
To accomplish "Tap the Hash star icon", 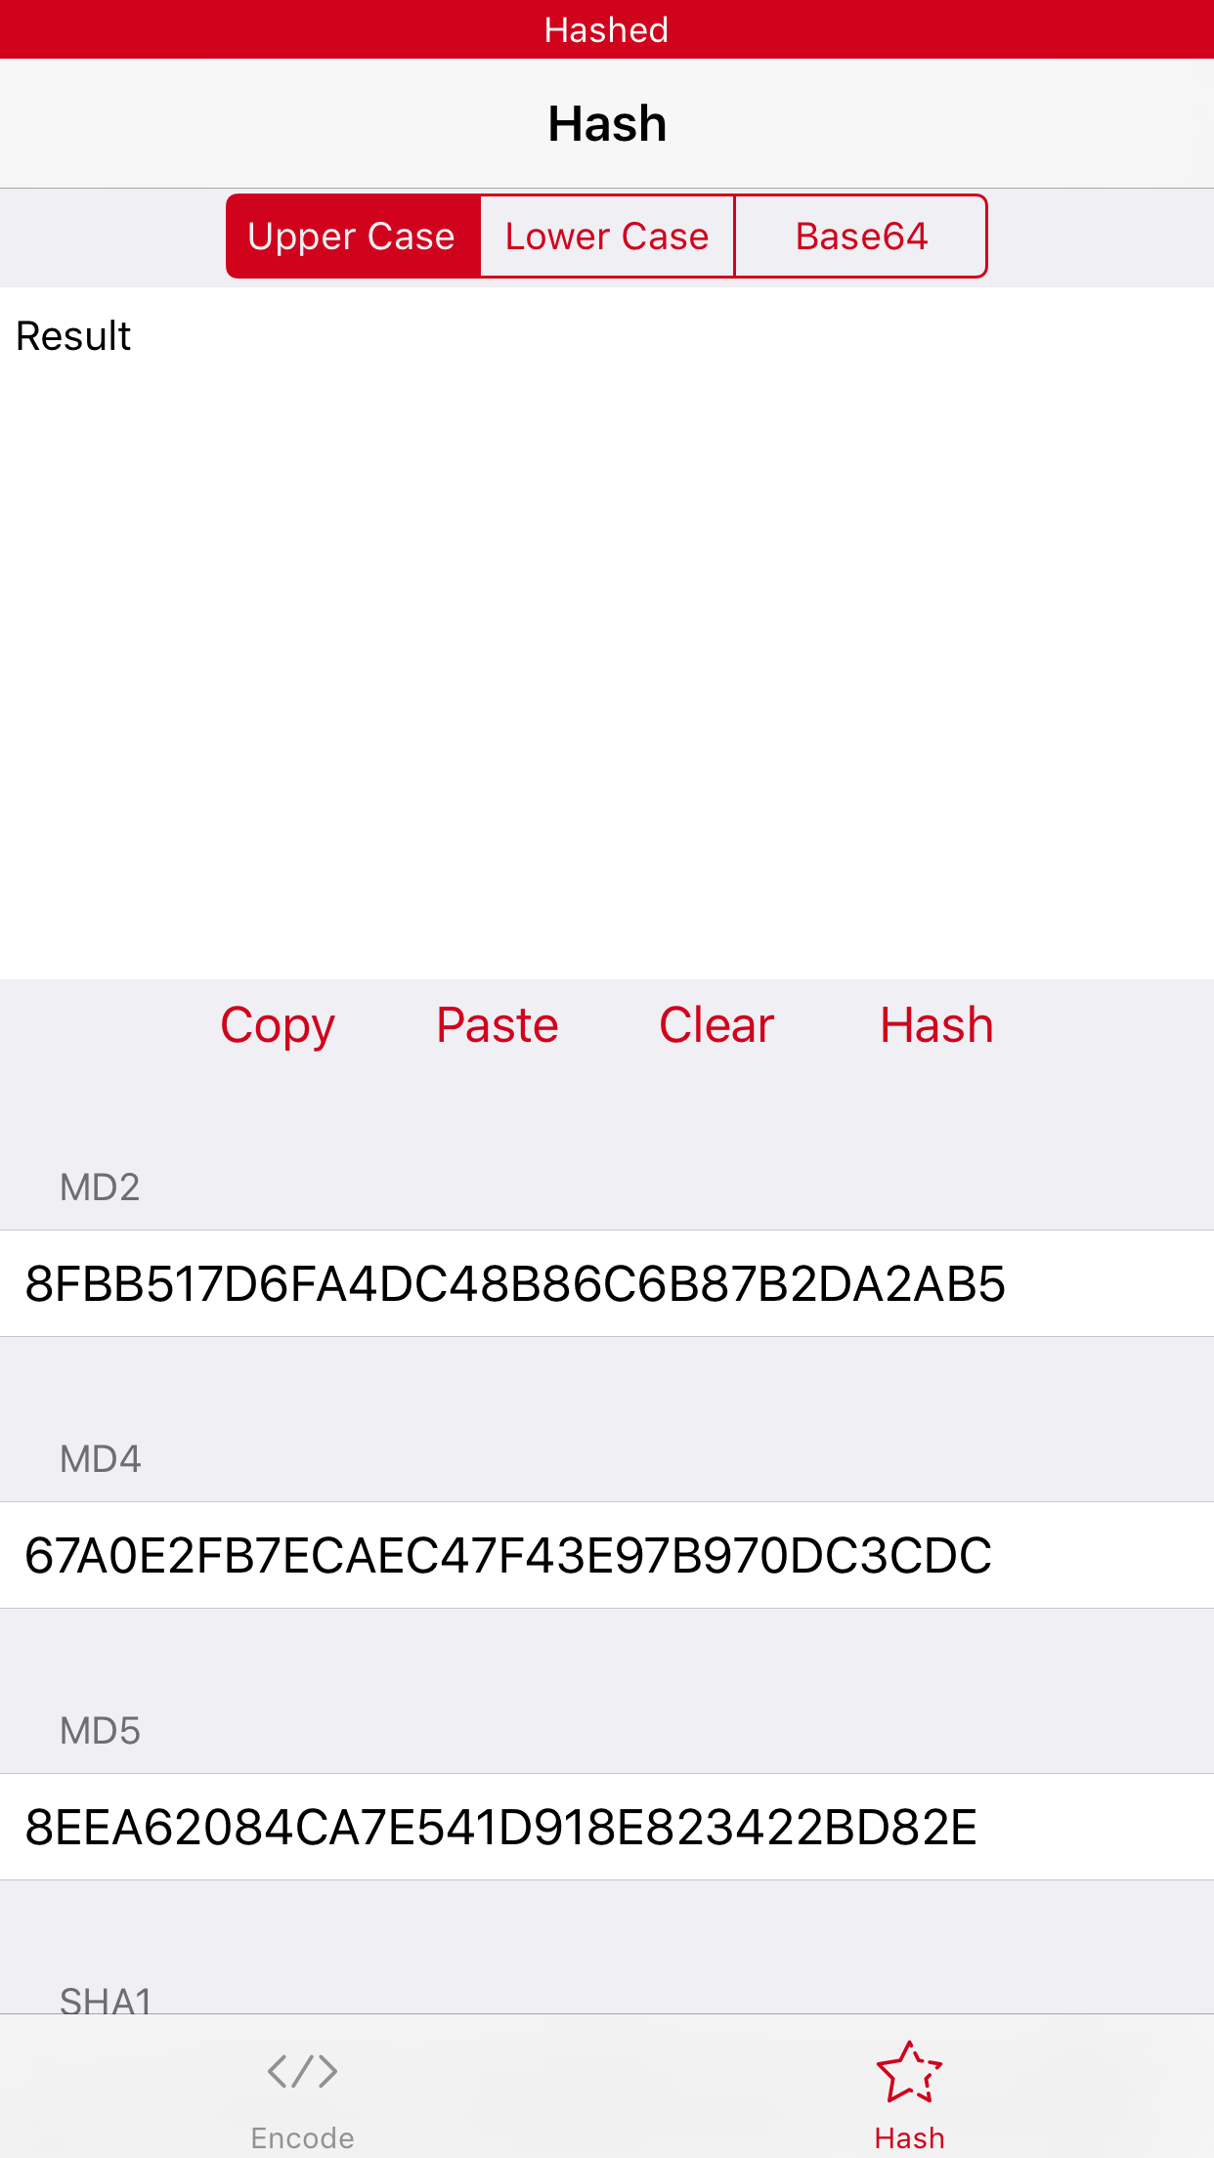I will (x=909, y=2068).
